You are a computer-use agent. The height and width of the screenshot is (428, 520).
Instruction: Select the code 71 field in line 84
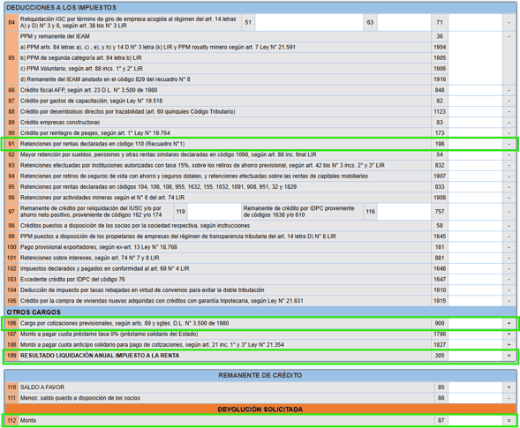pos(475,22)
